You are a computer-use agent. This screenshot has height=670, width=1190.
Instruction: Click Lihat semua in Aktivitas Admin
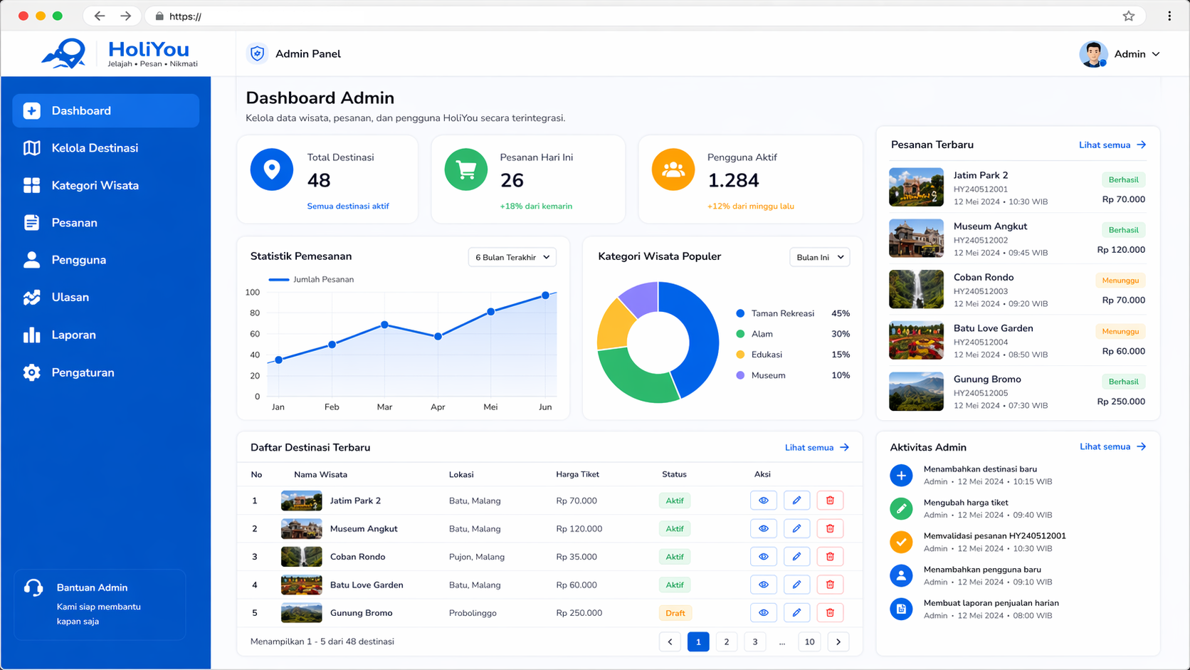point(1113,446)
